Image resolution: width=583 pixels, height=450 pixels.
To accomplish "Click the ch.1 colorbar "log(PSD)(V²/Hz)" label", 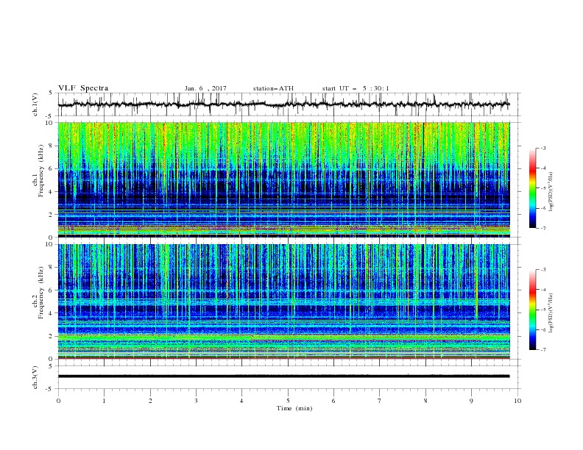I will [x=551, y=192].
